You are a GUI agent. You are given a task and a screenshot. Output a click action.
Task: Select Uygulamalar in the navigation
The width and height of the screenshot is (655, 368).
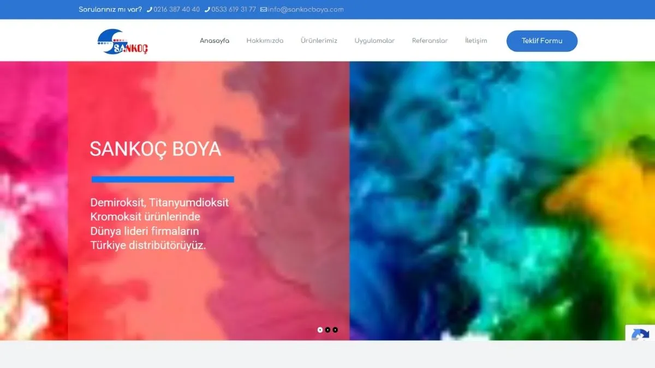374,41
